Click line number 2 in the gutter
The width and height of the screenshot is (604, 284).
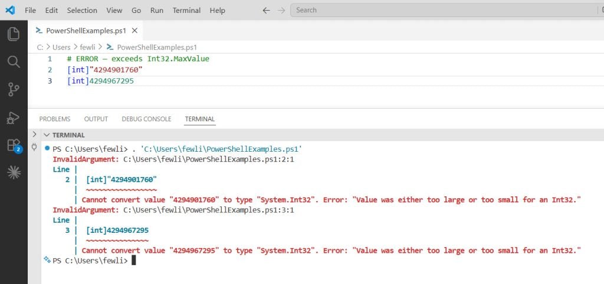(x=50, y=70)
